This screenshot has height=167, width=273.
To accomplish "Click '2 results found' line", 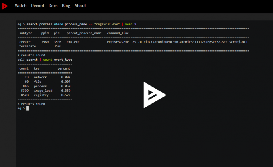I will coord(31,55).
